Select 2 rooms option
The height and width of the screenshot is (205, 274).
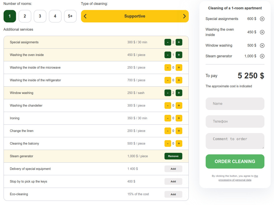[25, 16]
